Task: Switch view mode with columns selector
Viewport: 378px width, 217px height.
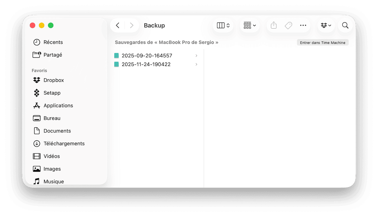Action: tap(223, 25)
